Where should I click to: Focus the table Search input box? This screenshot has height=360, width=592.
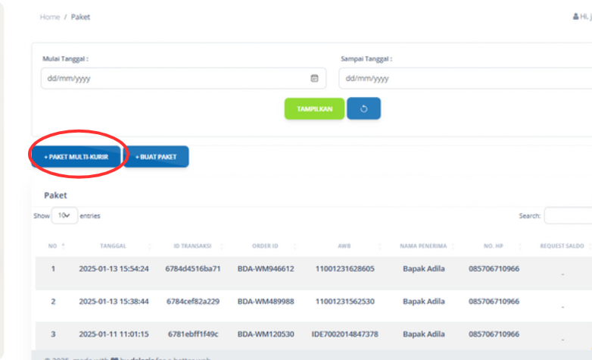pyautogui.click(x=568, y=216)
